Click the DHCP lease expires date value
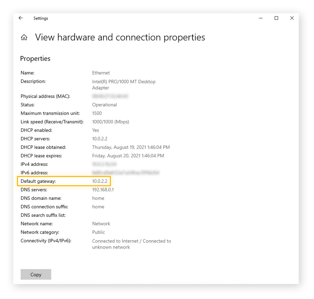 [128, 156]
